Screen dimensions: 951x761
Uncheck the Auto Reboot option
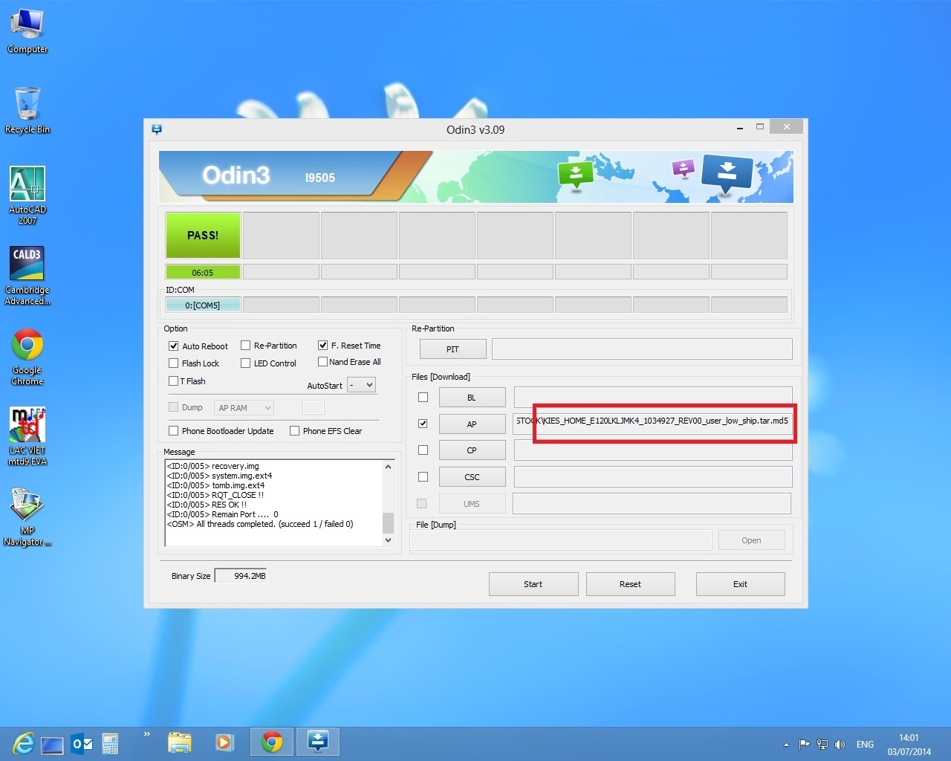tap(174, 346)
